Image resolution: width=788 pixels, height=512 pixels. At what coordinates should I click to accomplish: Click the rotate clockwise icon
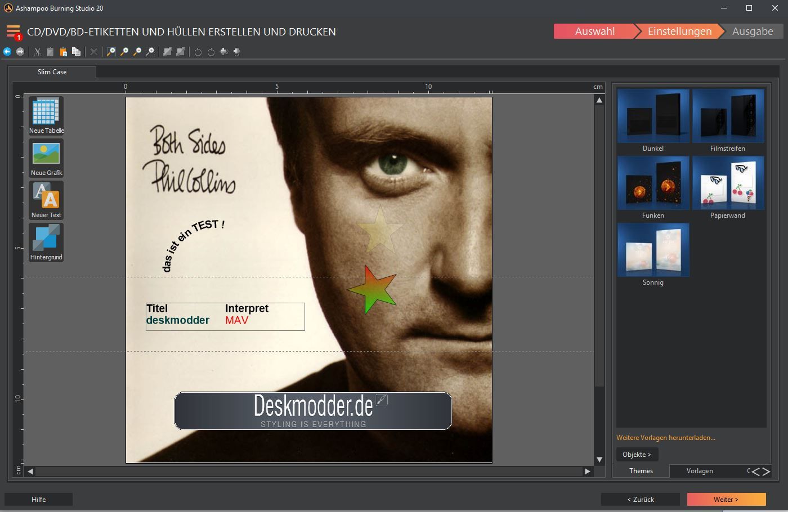coord(211,52)
